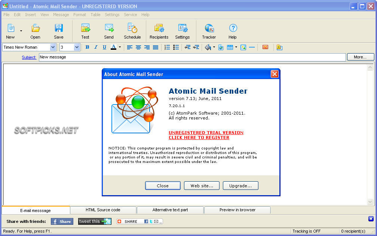Viewport: 377px width, 236px height.
Task: Click the background fill bucket icon
Action: click(x=208, y=47)
